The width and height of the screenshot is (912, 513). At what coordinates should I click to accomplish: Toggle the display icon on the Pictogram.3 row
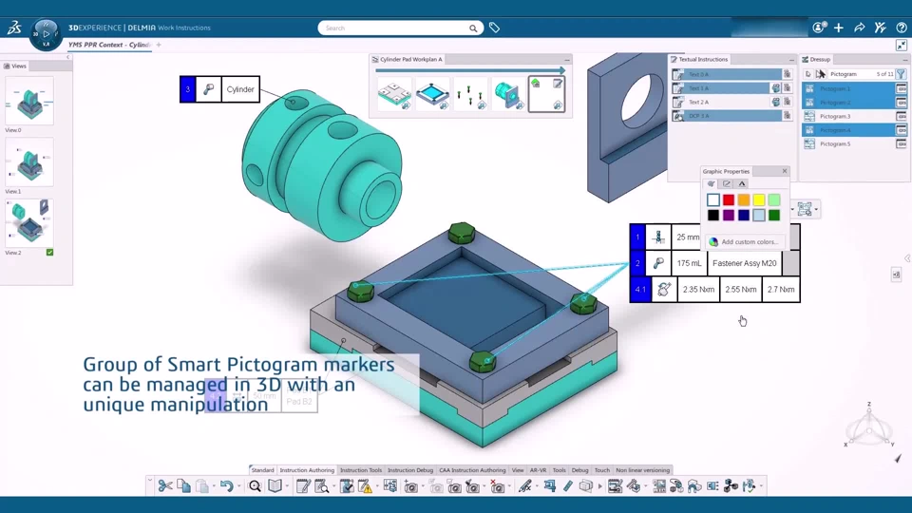click(x=901, y=116)
